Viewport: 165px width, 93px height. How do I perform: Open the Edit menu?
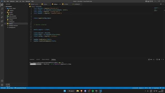(x=8, y=1)
